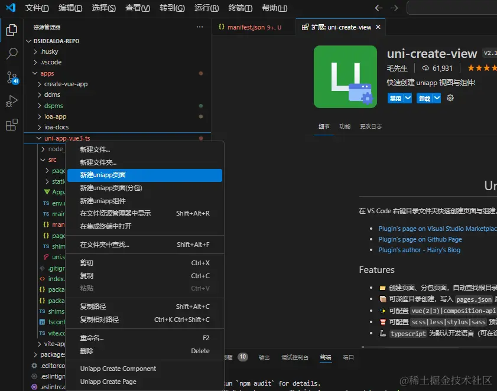The image size is (497, 391).
Task: Choose 重命名... in context menu
Action: 145,338
